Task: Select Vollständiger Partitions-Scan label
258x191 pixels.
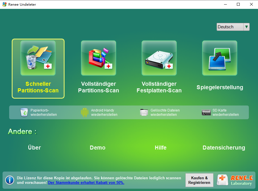Action: tap(99, 87)
